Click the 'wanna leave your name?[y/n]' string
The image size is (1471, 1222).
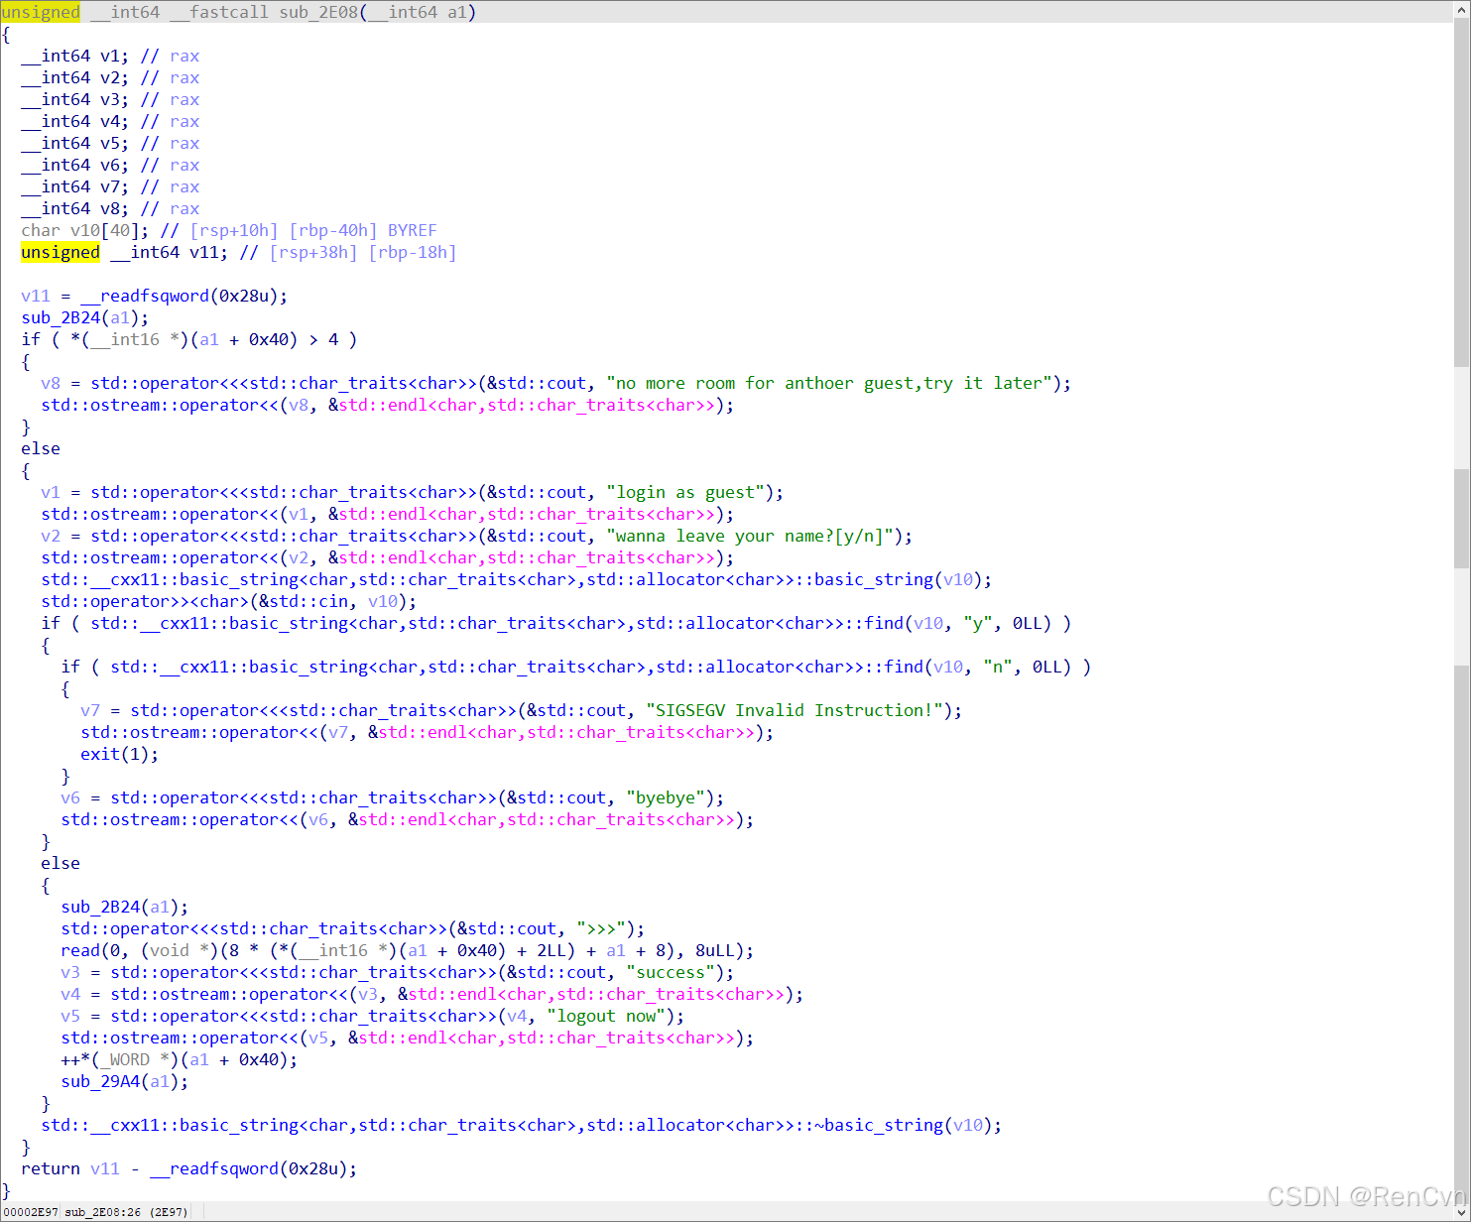tap(750, 536)
